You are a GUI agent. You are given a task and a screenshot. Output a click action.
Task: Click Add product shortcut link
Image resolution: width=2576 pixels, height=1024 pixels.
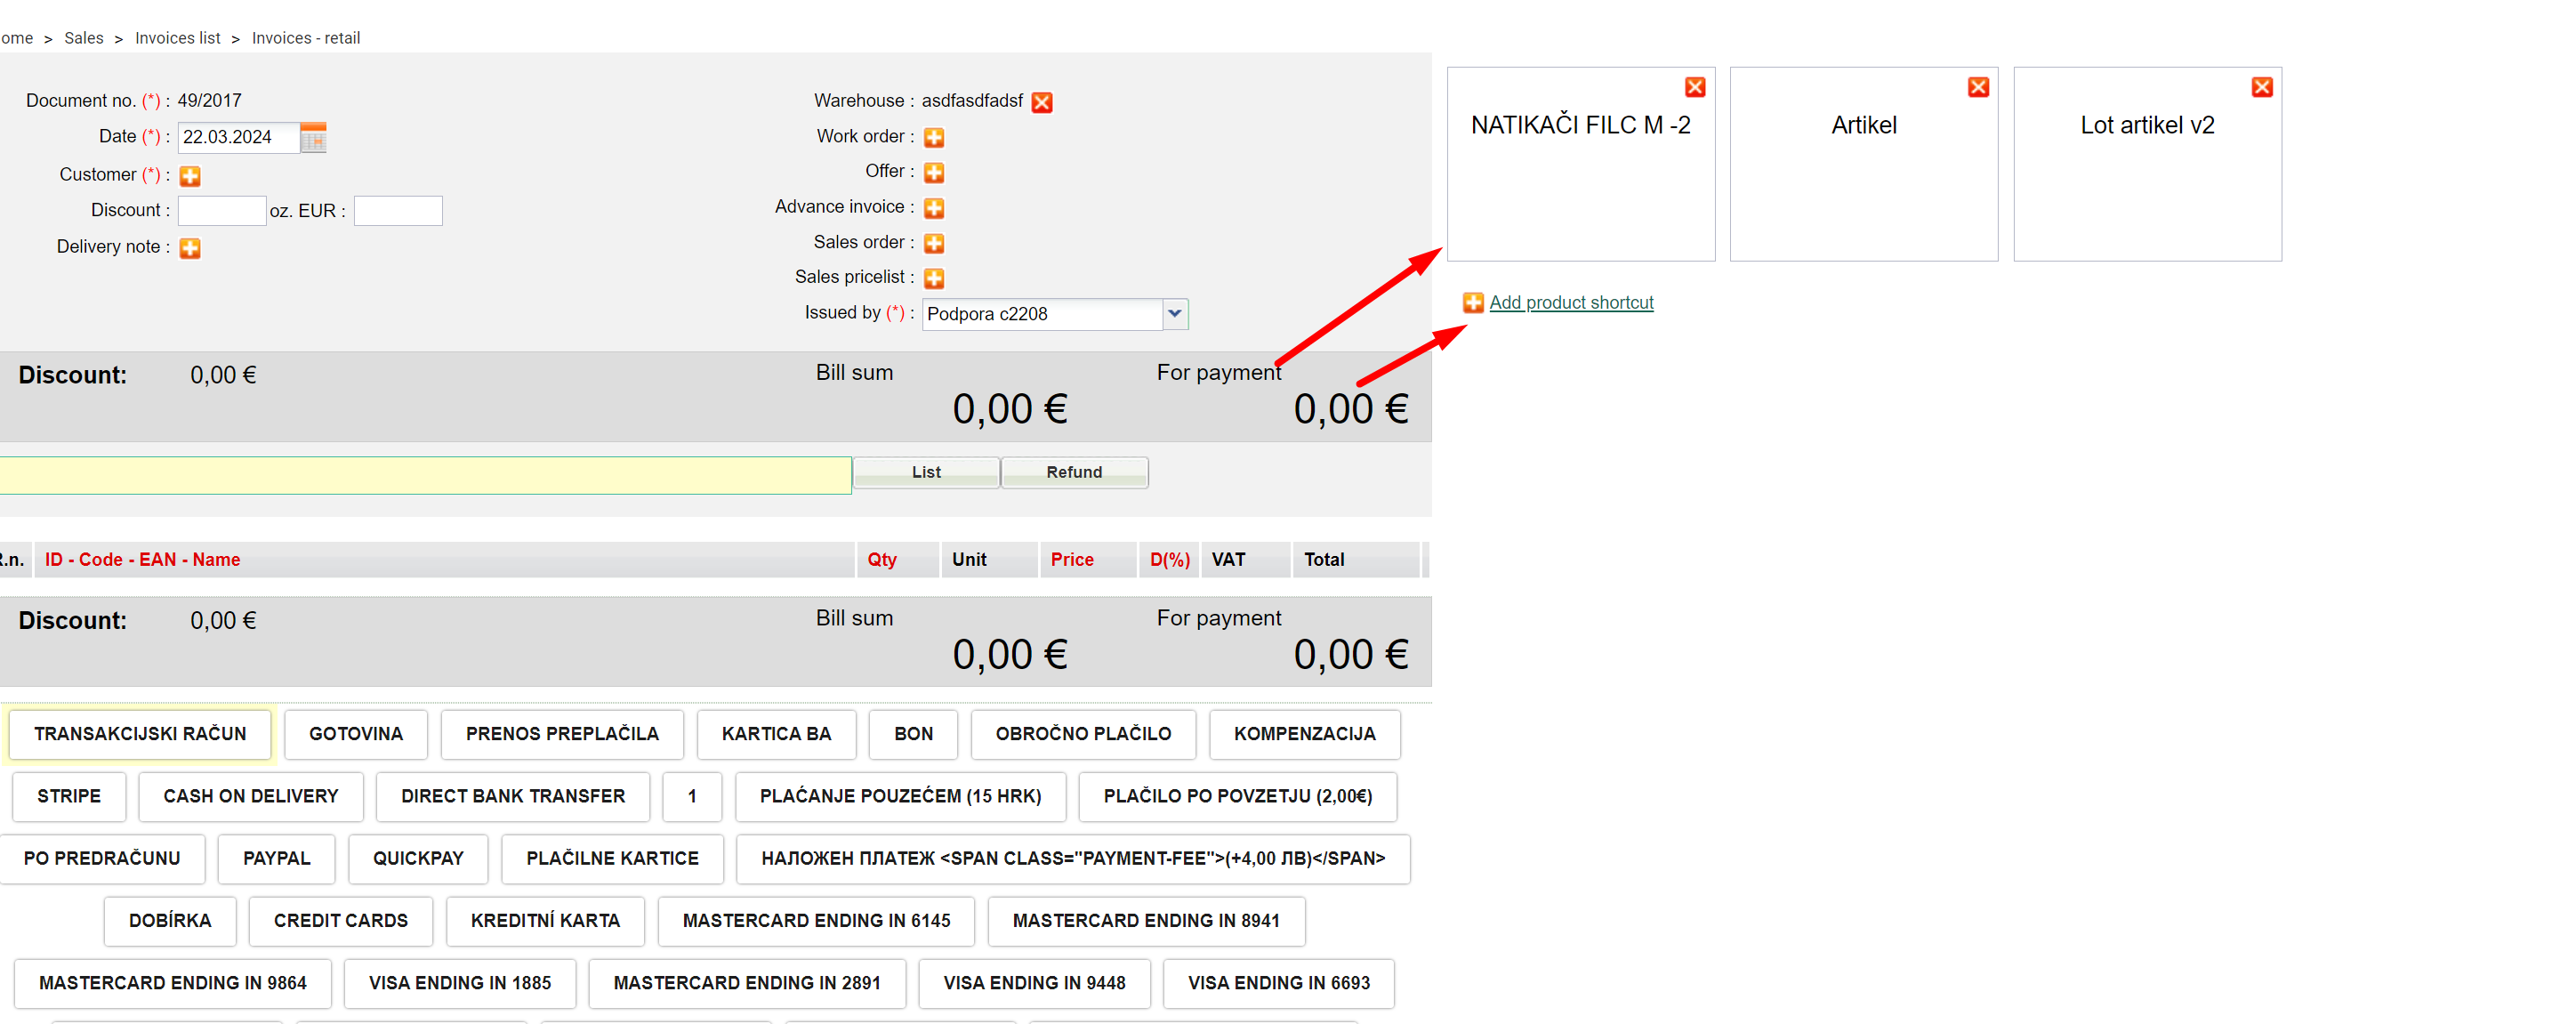[x=1570, y=302]
